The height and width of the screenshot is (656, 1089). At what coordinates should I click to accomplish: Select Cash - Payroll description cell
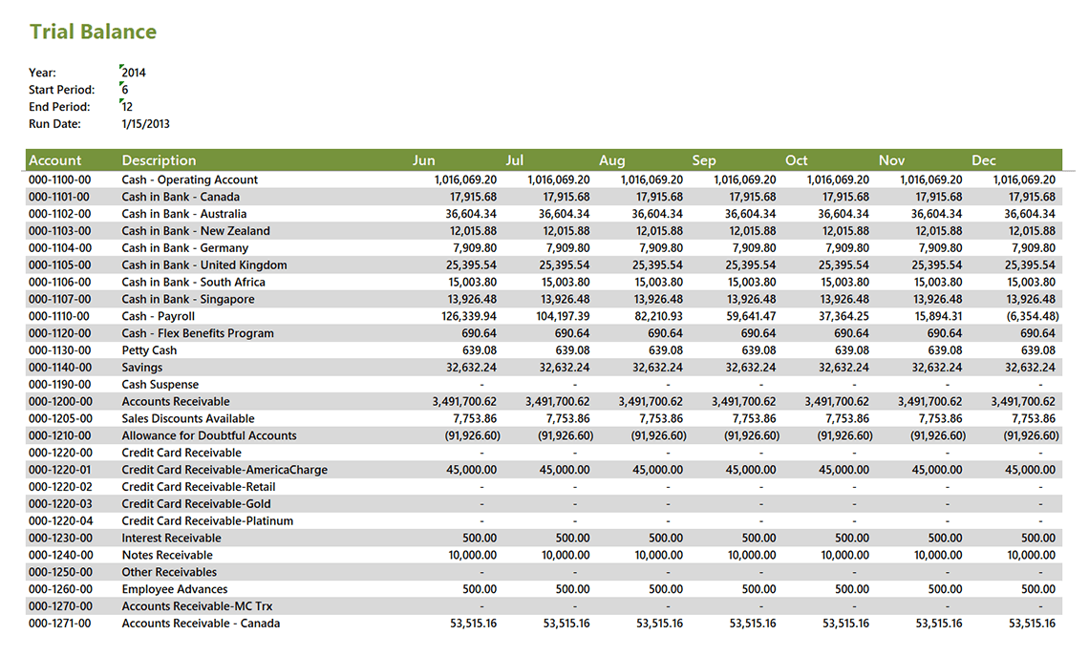click(159, 317)
